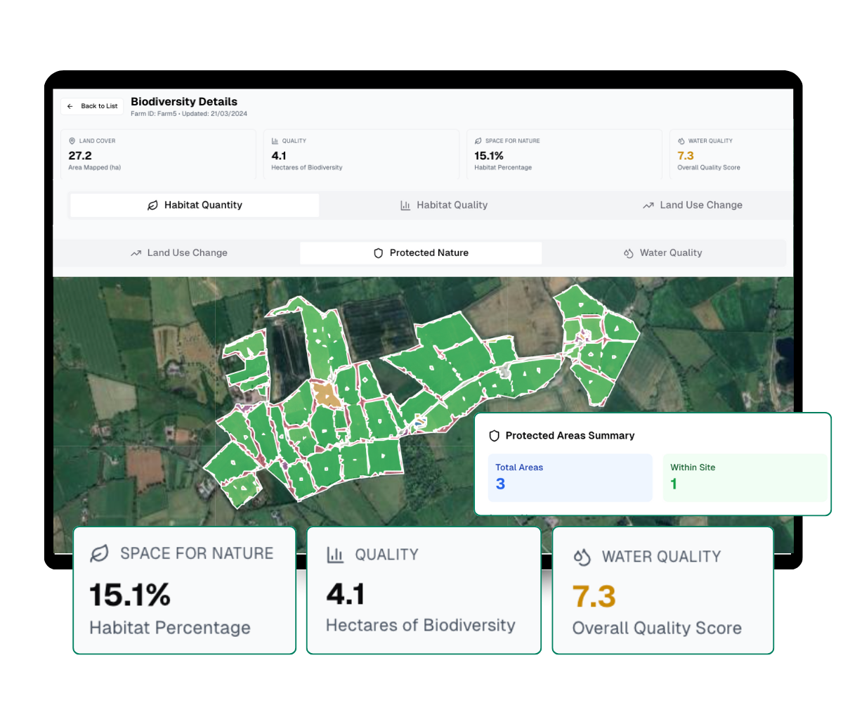Click the large droplet icon on Water Quality card
The image size is (843, 703).
(582, 557)
